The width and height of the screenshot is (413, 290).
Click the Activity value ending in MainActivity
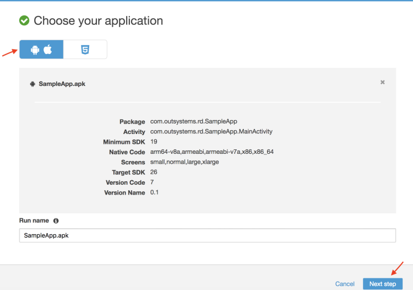[211, 132]
